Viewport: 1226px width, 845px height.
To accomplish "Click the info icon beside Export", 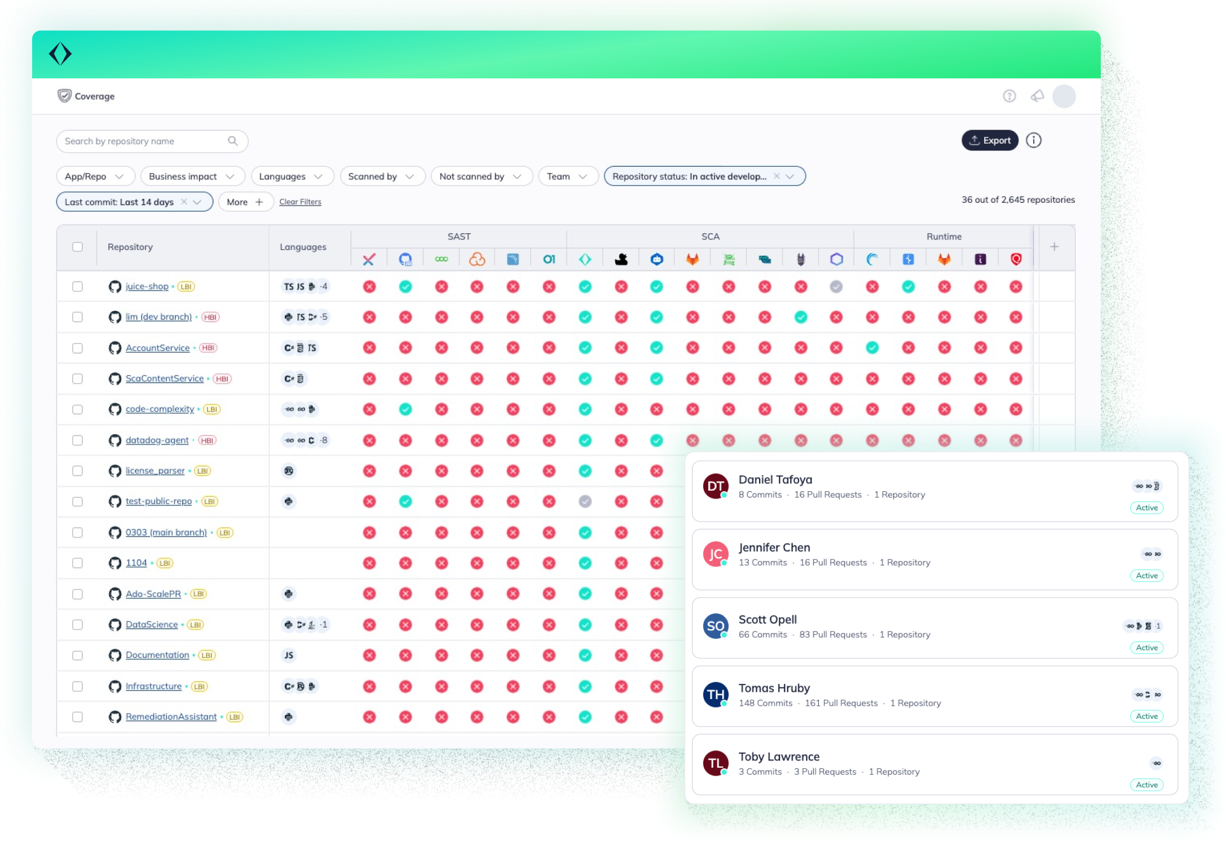I will pos(1034,140).
